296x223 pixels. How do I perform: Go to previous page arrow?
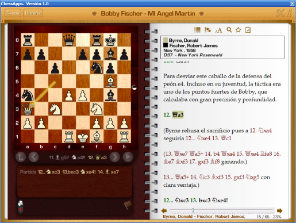point(164,211)
